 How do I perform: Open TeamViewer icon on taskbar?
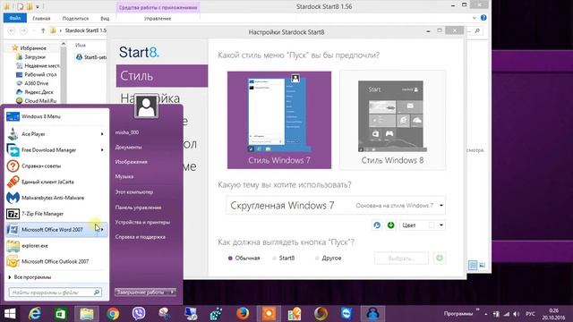point(346,314)
